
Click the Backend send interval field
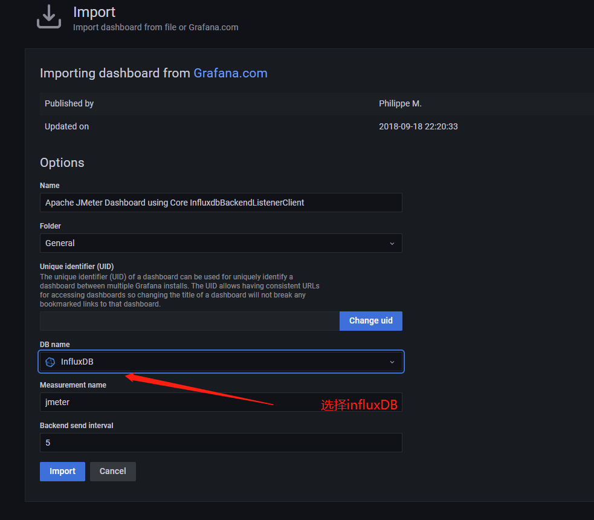[221, 443]
